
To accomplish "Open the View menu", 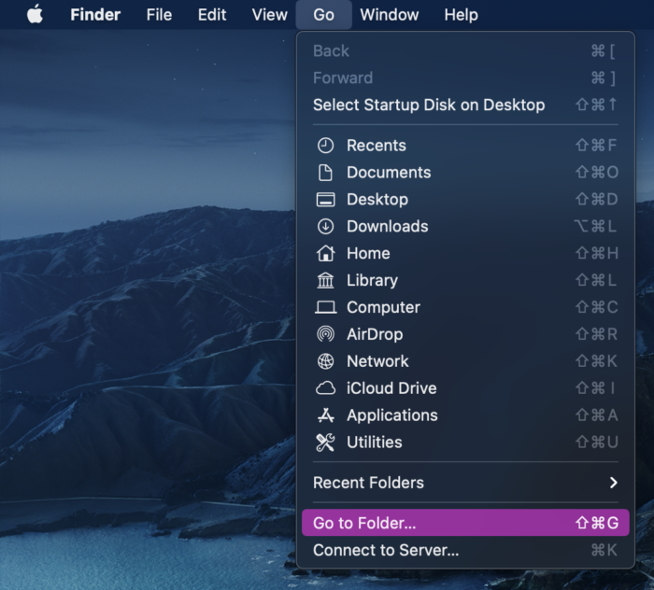I will coord(269,15).
